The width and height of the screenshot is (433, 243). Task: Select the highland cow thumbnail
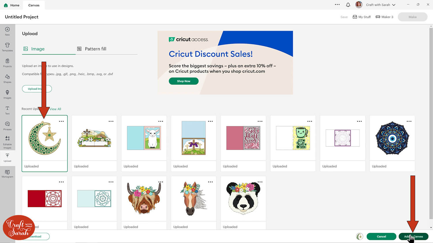coord(144,199)
